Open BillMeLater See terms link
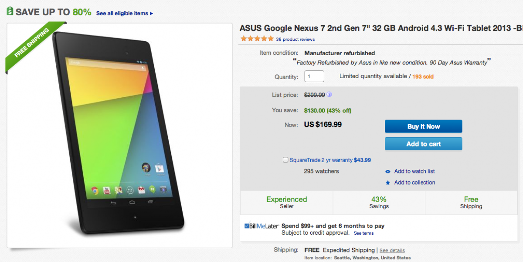523x262 pixels. tap(363, 233)
